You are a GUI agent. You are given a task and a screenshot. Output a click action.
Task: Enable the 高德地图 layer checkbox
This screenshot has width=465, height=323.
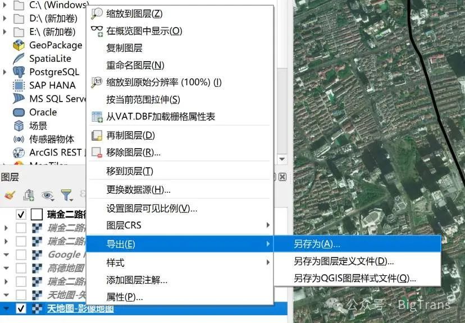(21, 268)
